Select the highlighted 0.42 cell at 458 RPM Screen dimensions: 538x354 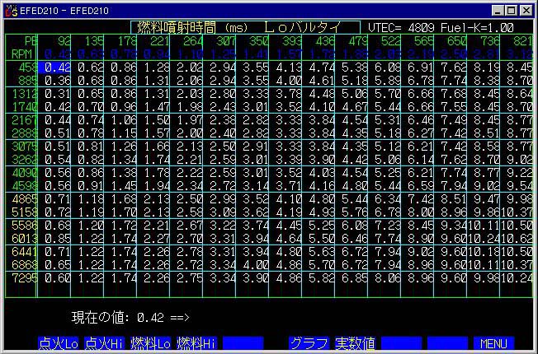tap(56, 68)
